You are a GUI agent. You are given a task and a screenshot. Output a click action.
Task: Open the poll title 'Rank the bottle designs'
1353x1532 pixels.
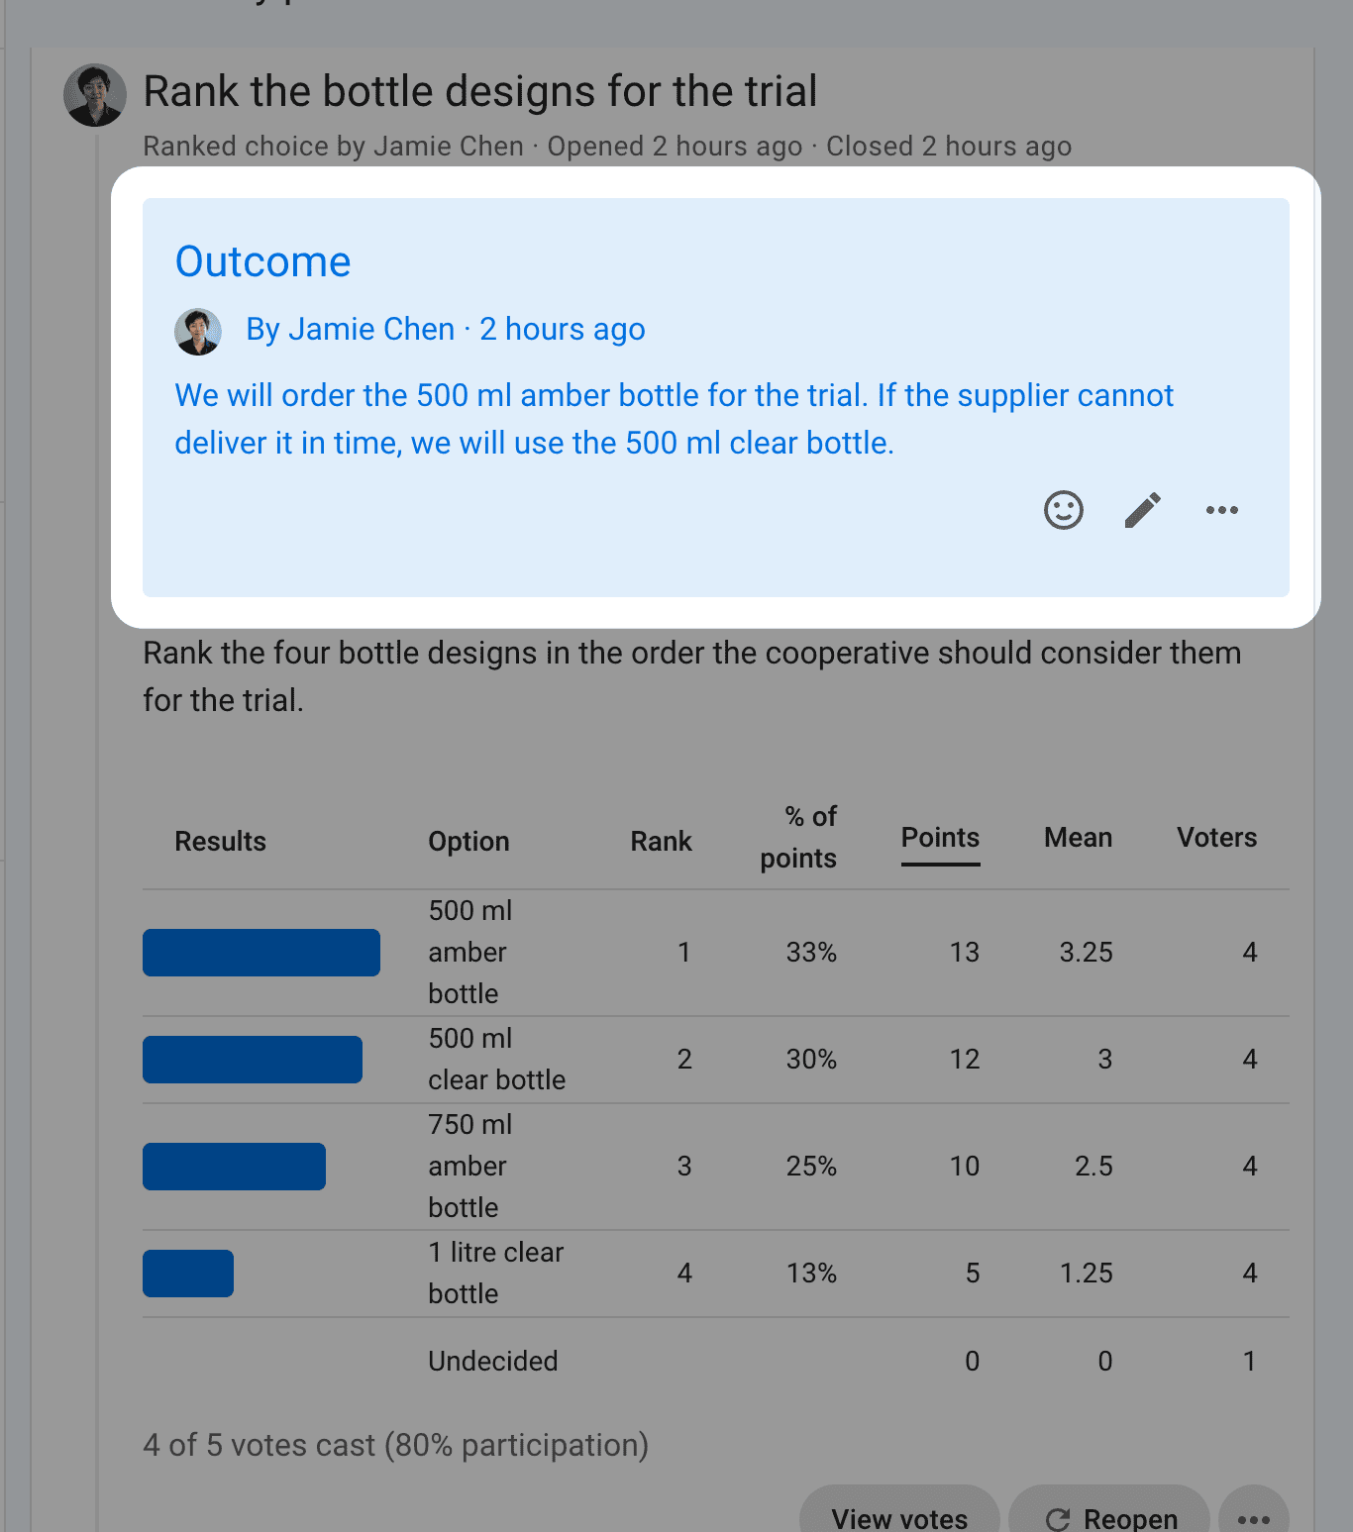(x=480, y=91)
